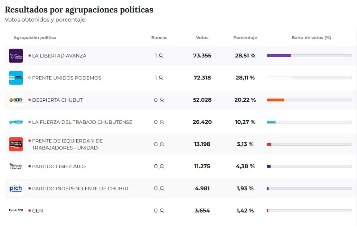Click the seat icon for Frente Unidos Podemos
The width and height of the screenshot is (357, 228).
161,78
